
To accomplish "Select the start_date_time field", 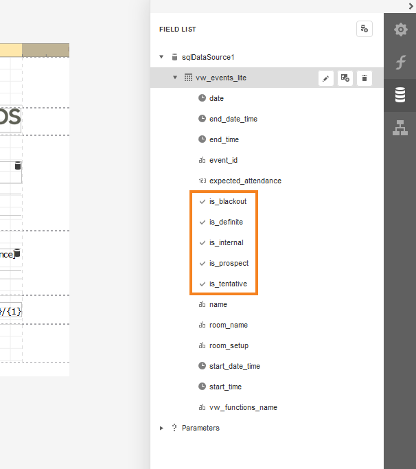I will click(235, 367).
